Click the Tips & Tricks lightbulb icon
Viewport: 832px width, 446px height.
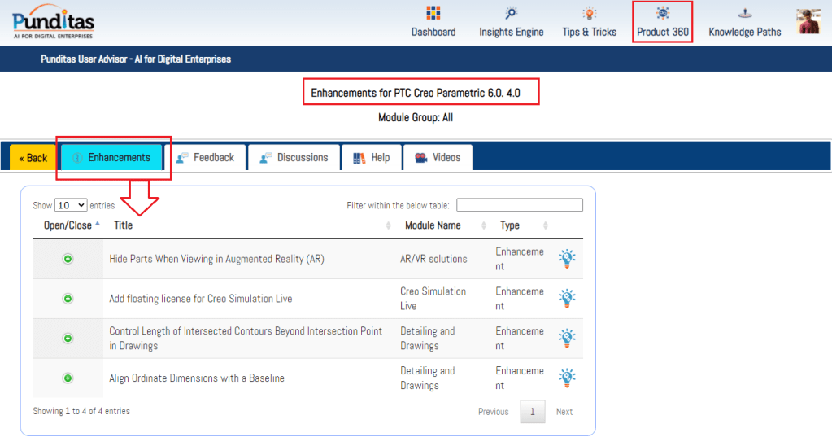point(589,13)
